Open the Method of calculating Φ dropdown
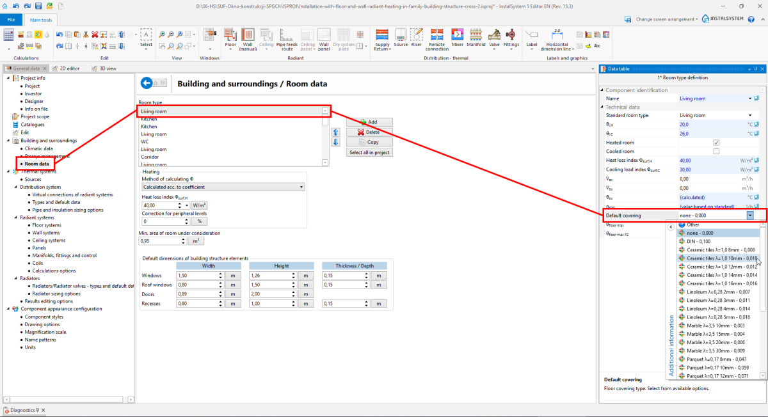 coord(223,187)
